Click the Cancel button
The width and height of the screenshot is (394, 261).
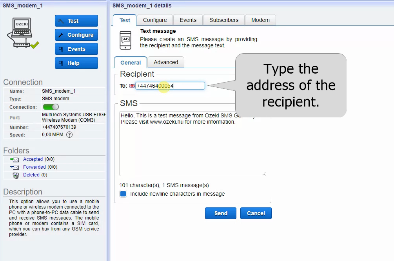pos(256,213)
